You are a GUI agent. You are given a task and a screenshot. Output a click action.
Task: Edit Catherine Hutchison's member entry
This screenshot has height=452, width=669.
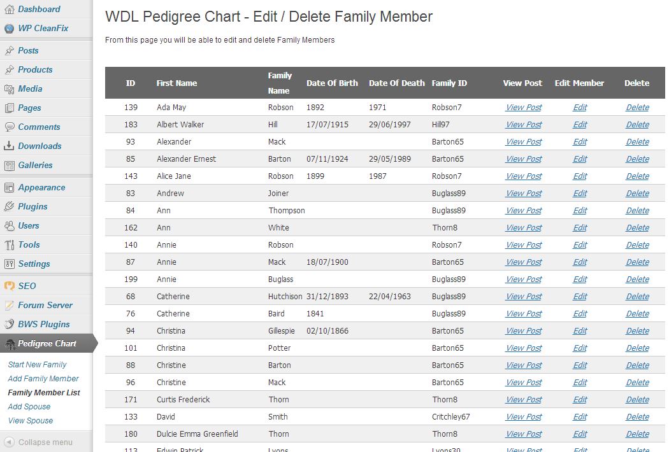580,297
